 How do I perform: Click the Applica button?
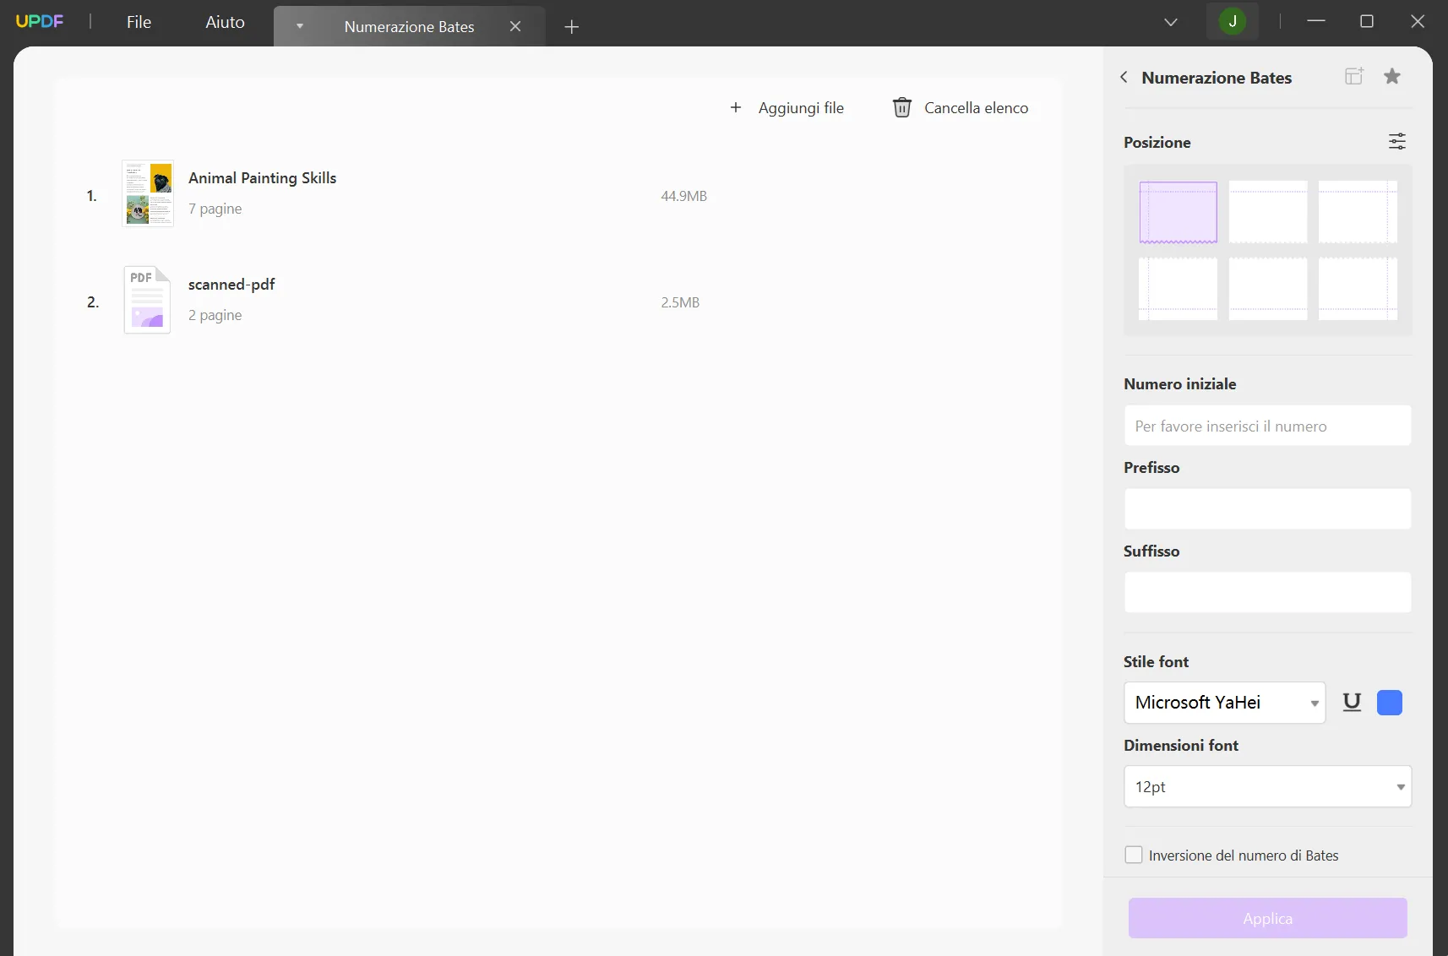pyautogui.click(x=1267, y=918)
